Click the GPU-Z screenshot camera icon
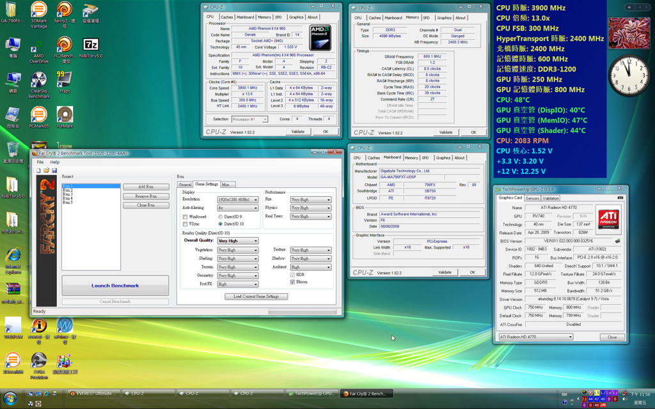This screenshot has width=655, height=409. coord(620,198)
